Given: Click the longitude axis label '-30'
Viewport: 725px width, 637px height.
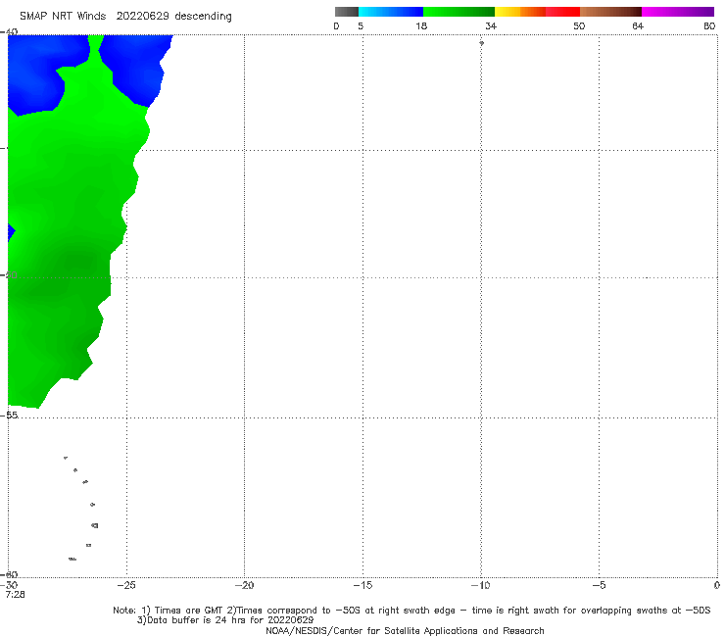Looking at the screenshot, I should [9, 585].
